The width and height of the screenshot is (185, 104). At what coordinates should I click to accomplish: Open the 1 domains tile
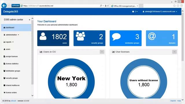coord(162,38)
